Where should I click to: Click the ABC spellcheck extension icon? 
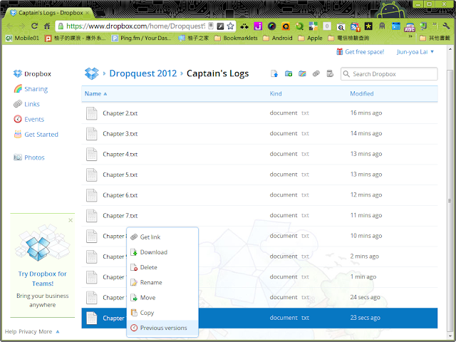point(410,27)
